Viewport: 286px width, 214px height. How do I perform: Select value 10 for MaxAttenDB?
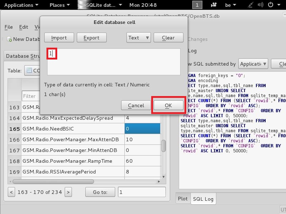point(142,139)
